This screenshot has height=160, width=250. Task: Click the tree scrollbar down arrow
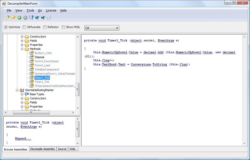[78, 108]
